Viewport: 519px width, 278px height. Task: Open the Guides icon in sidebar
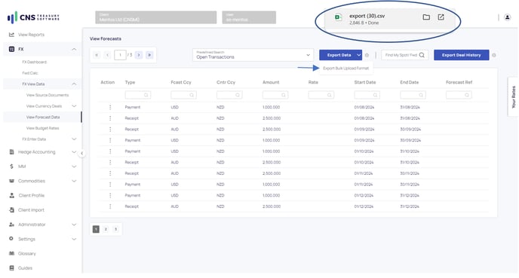[11, 268]
